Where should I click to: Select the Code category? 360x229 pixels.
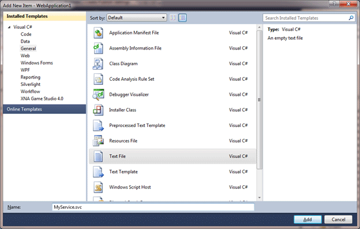tap(26, 34)
